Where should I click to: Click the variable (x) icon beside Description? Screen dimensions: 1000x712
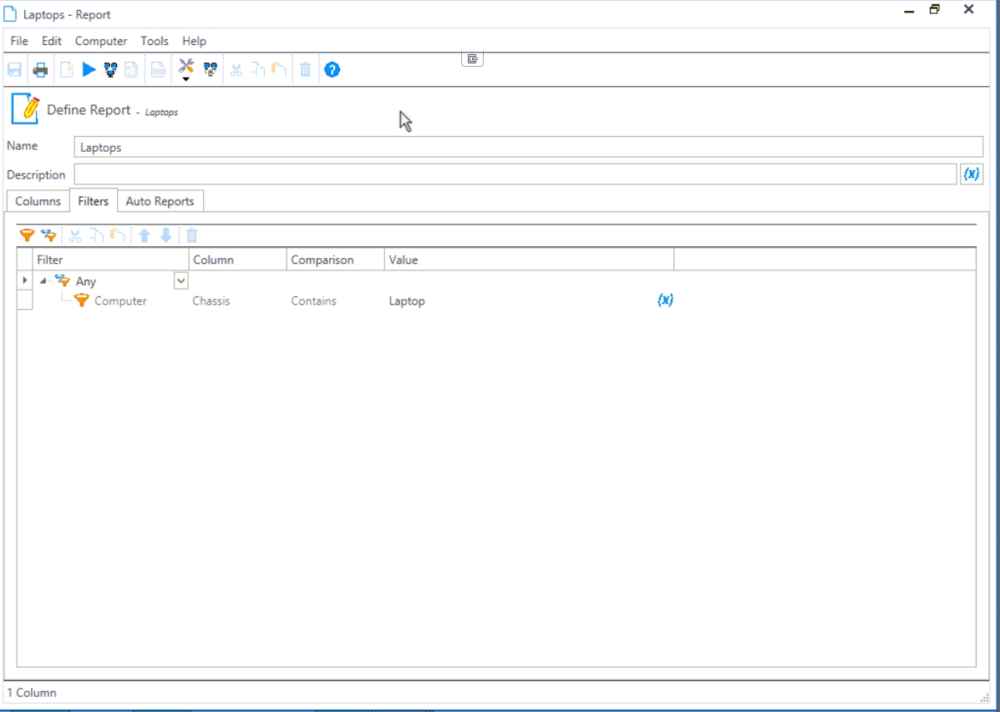971,174
